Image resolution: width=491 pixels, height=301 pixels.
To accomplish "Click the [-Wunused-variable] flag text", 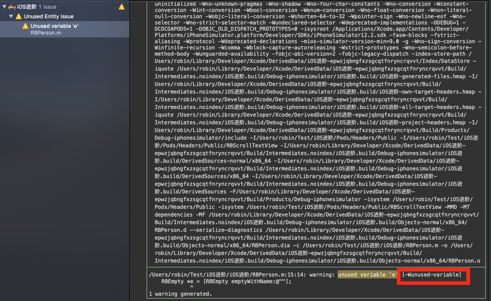I will [x=432, y=274].
